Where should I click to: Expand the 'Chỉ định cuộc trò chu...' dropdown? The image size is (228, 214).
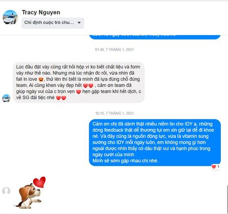click(53, 23)
